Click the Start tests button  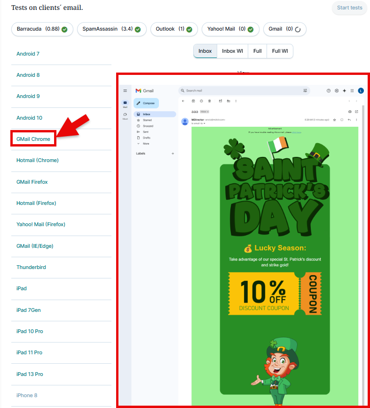pyautogui.click(x=349, y=8)
